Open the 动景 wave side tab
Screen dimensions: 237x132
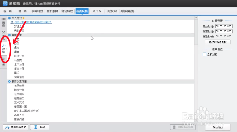point(4,62)
